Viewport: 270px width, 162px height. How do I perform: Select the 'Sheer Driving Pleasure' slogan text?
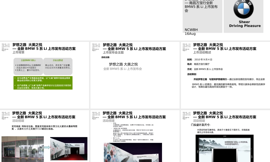[245, 24]
